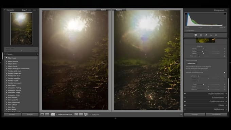Expand the Porträts: Dunkle Haut preset group
The image size is (231, 130).
pyautogui.click(x=6, y=71)
